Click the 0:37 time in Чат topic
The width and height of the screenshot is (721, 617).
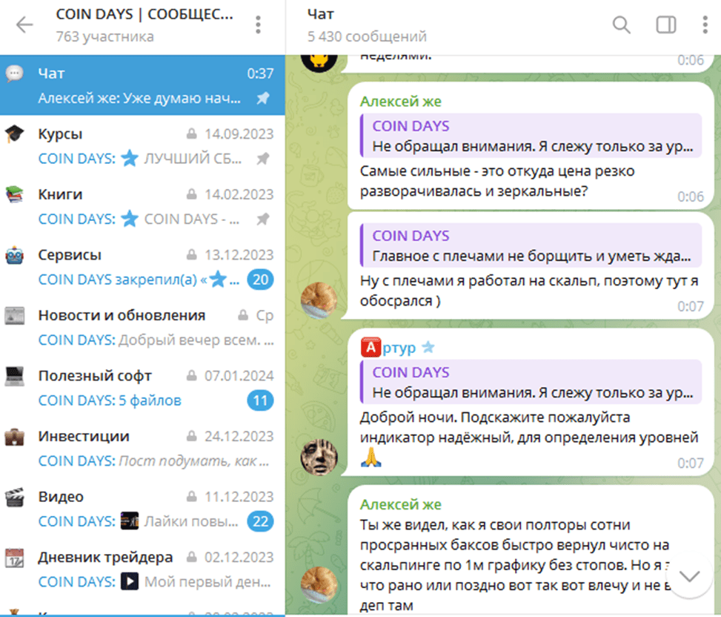pyautogui.click(x=260, y=73)
